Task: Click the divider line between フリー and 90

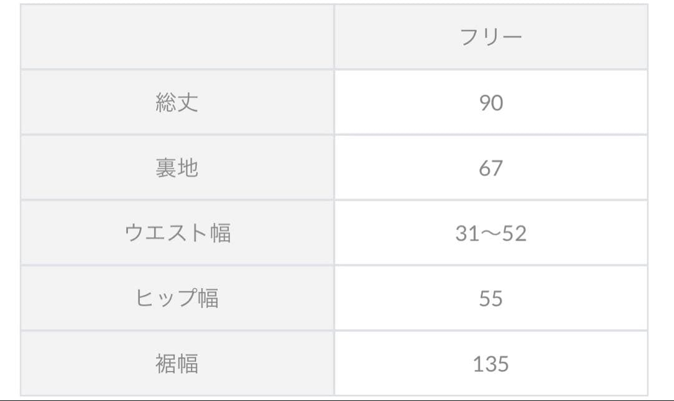Action: (x=491, y=69)
